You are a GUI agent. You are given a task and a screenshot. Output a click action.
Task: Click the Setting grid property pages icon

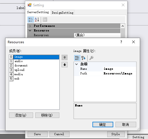click(x=45, y=20)
